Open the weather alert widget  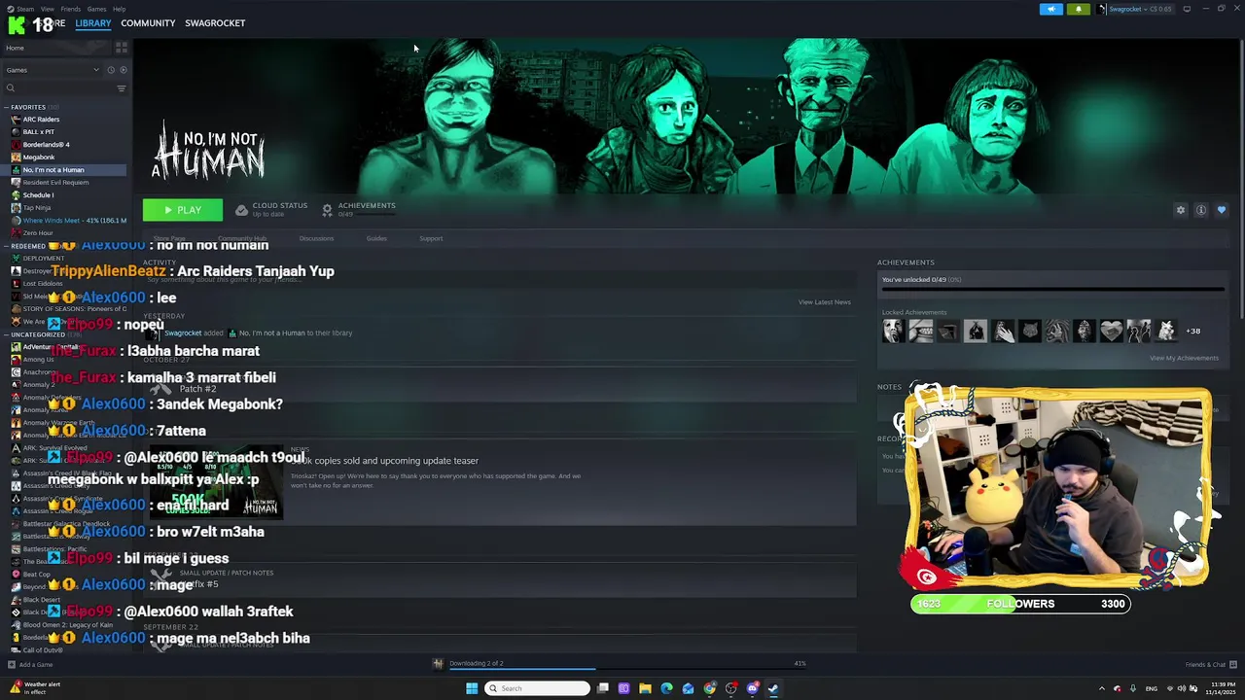coord(35,688)
